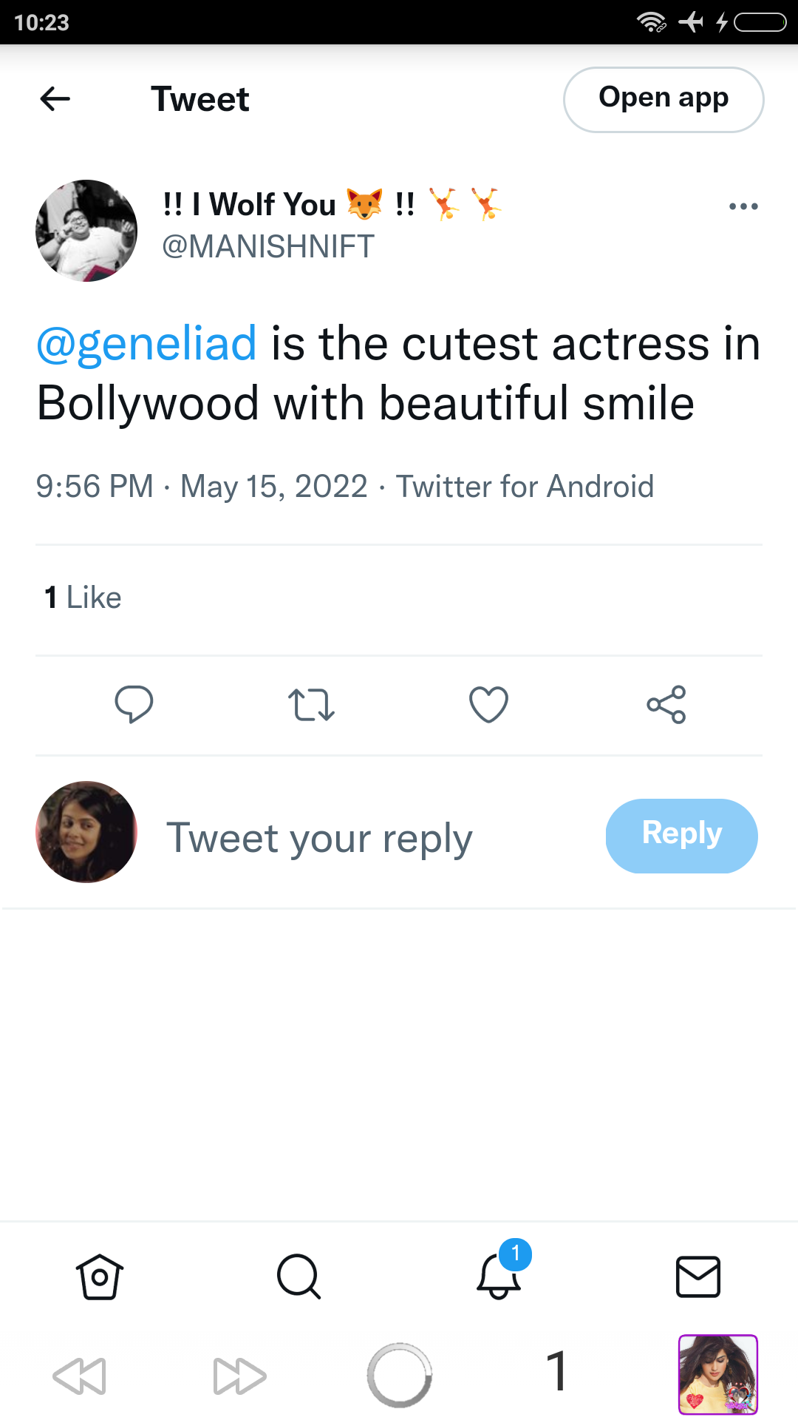This screenshot has height=1420, width=798.
Task: View @MANISHNIFT profile picture
Action: pyautogui.click(x=86, y=231)
